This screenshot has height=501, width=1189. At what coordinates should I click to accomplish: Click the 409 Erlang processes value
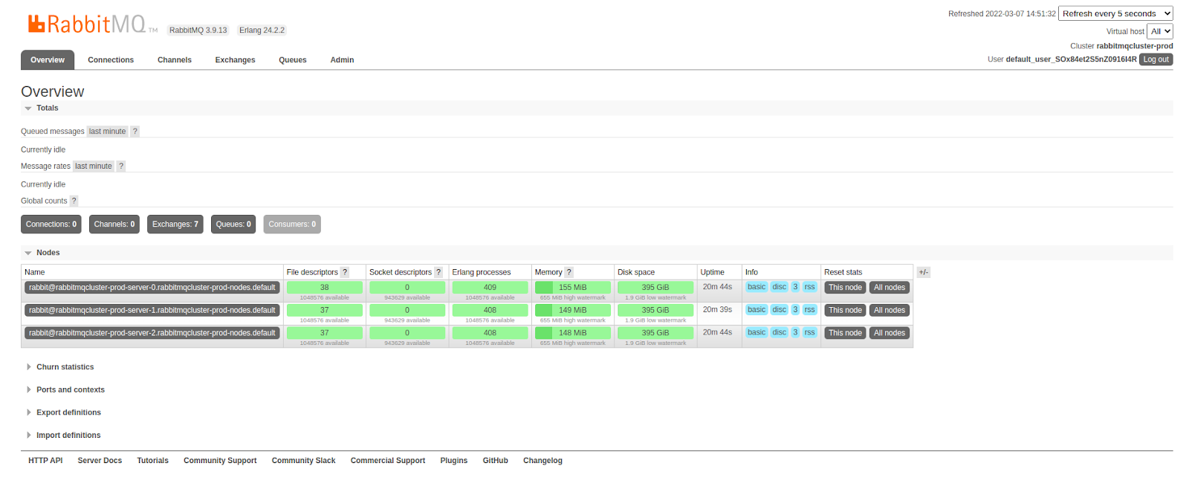point(490,288)
